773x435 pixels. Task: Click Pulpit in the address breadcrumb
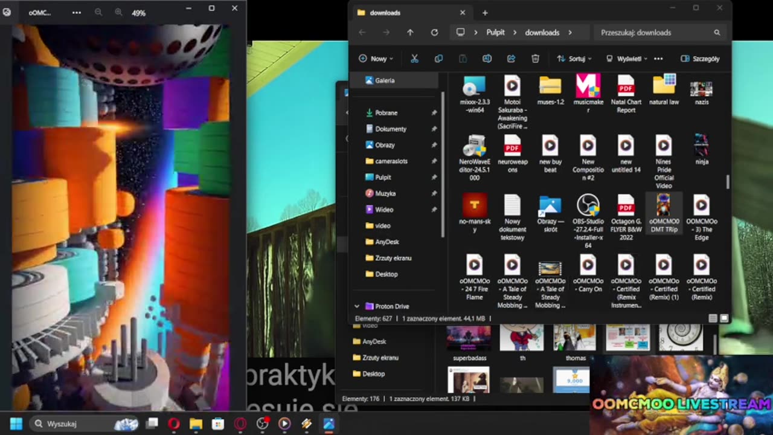pos(495,33)
